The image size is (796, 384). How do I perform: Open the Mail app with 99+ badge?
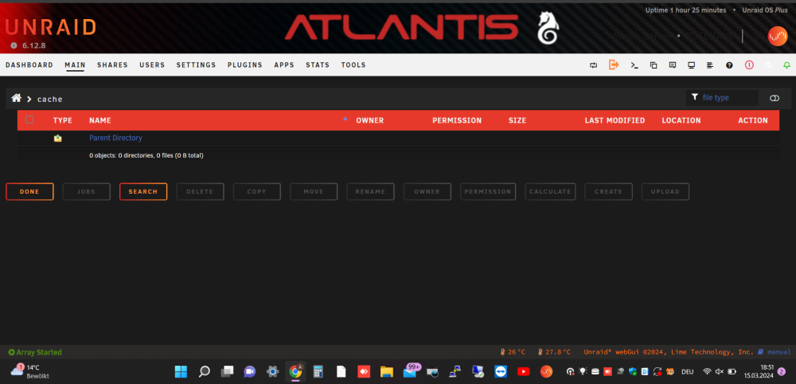(x=410, y=370)
